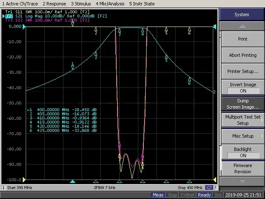The image size is (265, 199).
Task: Click Abort Printing softkey
Action: (243, 55)
